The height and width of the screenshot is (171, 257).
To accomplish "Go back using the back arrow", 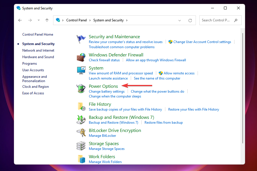I will coord(20,20).
